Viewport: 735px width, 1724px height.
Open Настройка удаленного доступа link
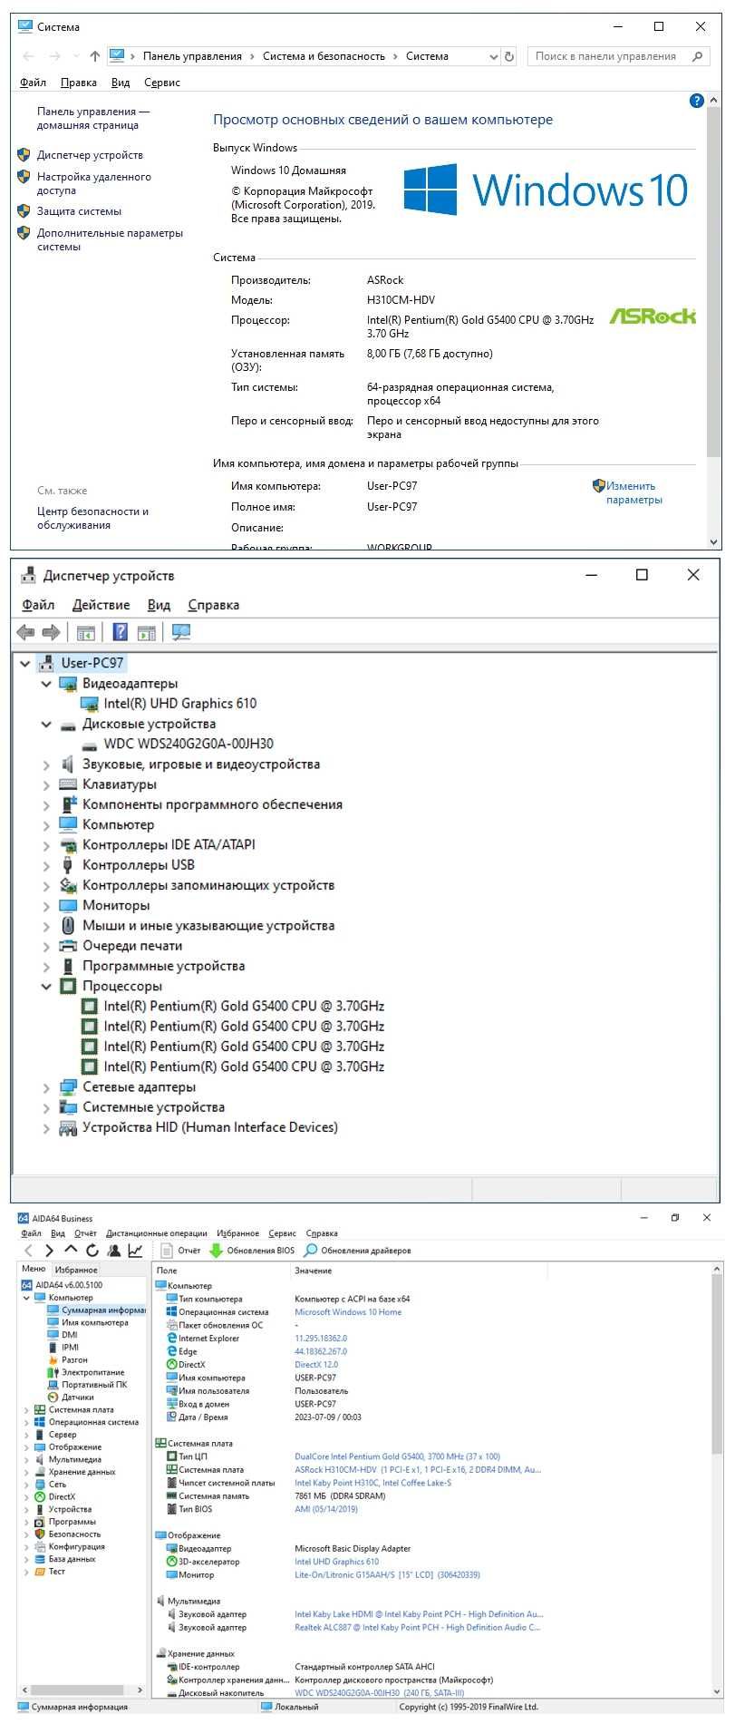point(94,184)
